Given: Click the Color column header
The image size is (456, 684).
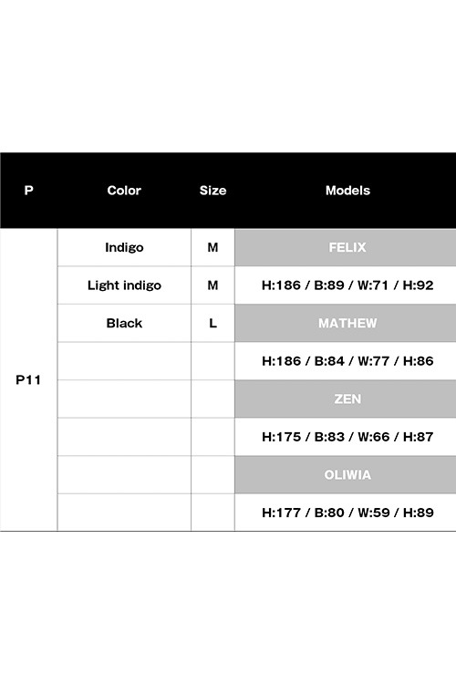Looking at the screenshot, I should 124,191.
